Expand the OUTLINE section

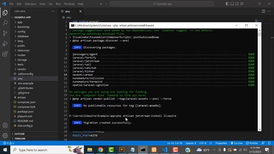pos(19,134)
